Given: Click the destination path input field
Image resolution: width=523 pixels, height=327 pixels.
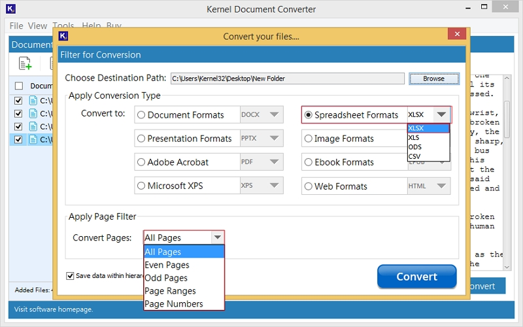Looking at the screenshot, I should [288, 78].
